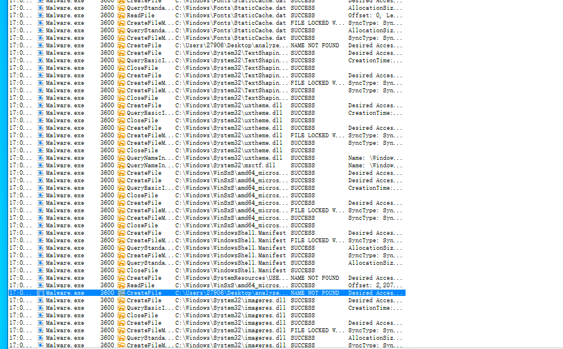
Task: Click the process icon on the ReadFile WinSxS row
Action: coord(40,286)
